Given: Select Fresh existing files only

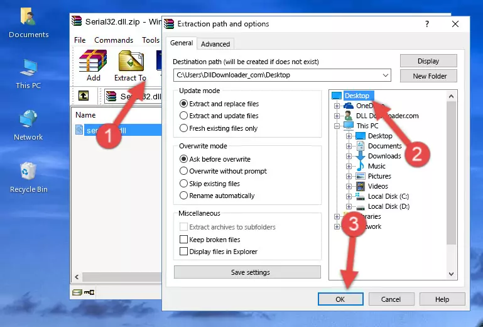Looking at the screenshot, I should point(219,128).
